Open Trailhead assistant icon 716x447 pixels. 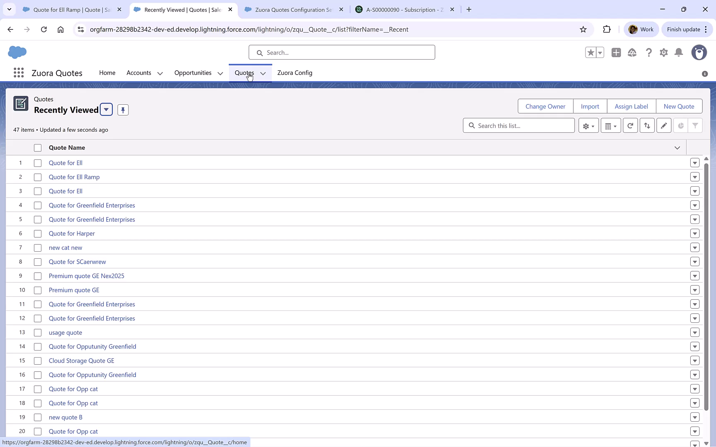632,53
